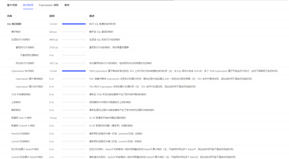This screenshot has height=159, width=289.
Task: Click the 解析耗时 row description text
Action: pyautogui.click(x=101, y=32)
